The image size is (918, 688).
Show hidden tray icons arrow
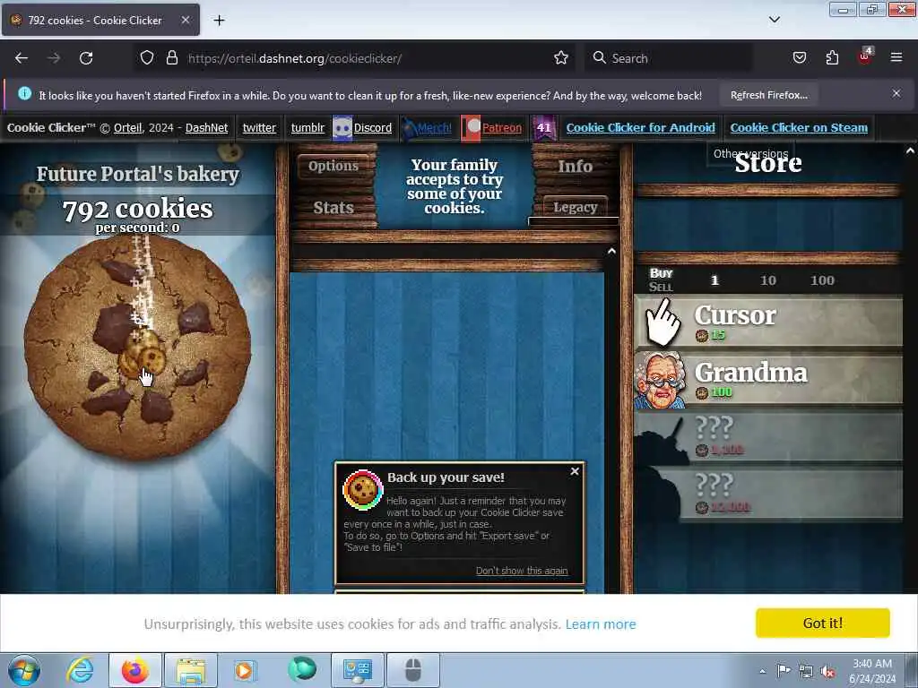click(x=762, y=671)
